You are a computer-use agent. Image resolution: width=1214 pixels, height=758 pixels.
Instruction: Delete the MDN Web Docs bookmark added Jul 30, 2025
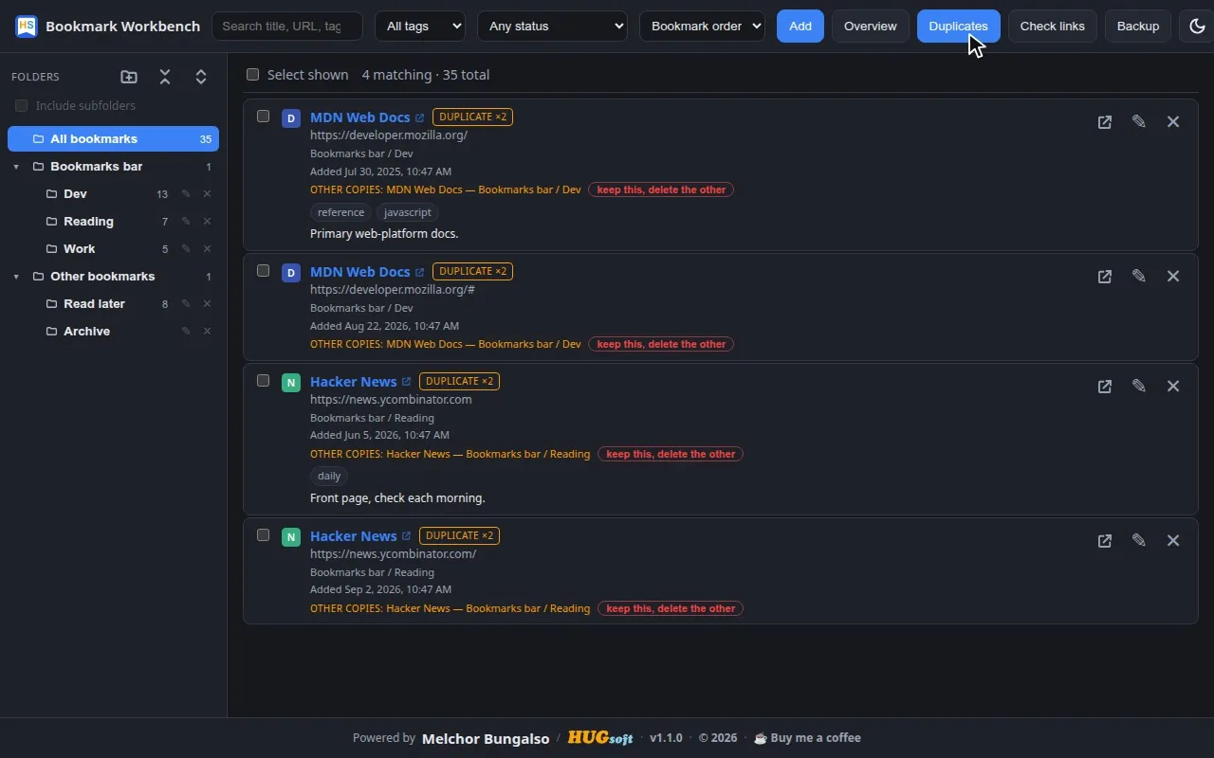[1173, 122]
